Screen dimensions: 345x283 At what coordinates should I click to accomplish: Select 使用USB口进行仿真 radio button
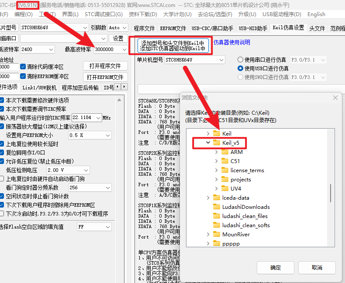240,68
